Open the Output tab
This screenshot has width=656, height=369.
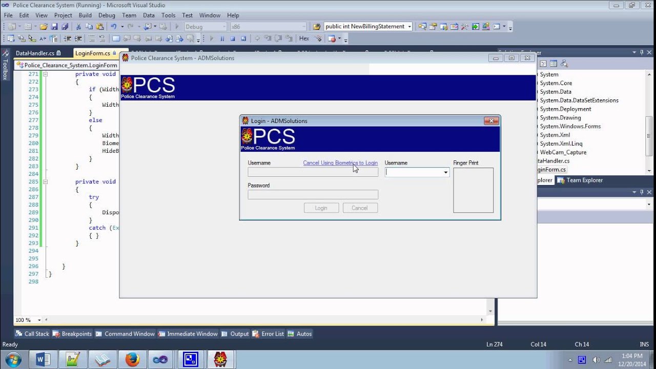pos(235,334)
